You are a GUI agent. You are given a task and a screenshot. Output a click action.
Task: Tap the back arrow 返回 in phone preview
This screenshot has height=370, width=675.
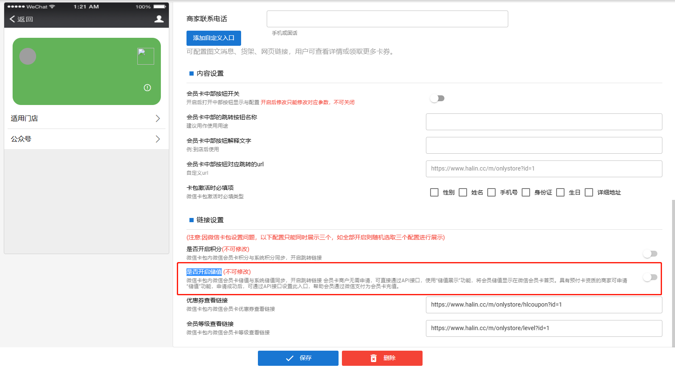(21, 19)
